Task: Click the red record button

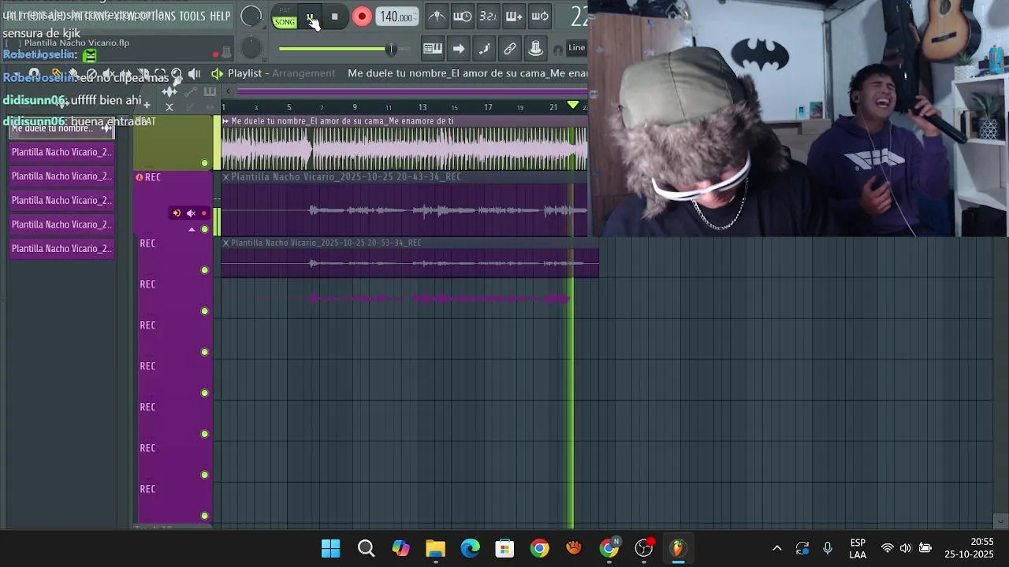Action: (x=362, y=17)
